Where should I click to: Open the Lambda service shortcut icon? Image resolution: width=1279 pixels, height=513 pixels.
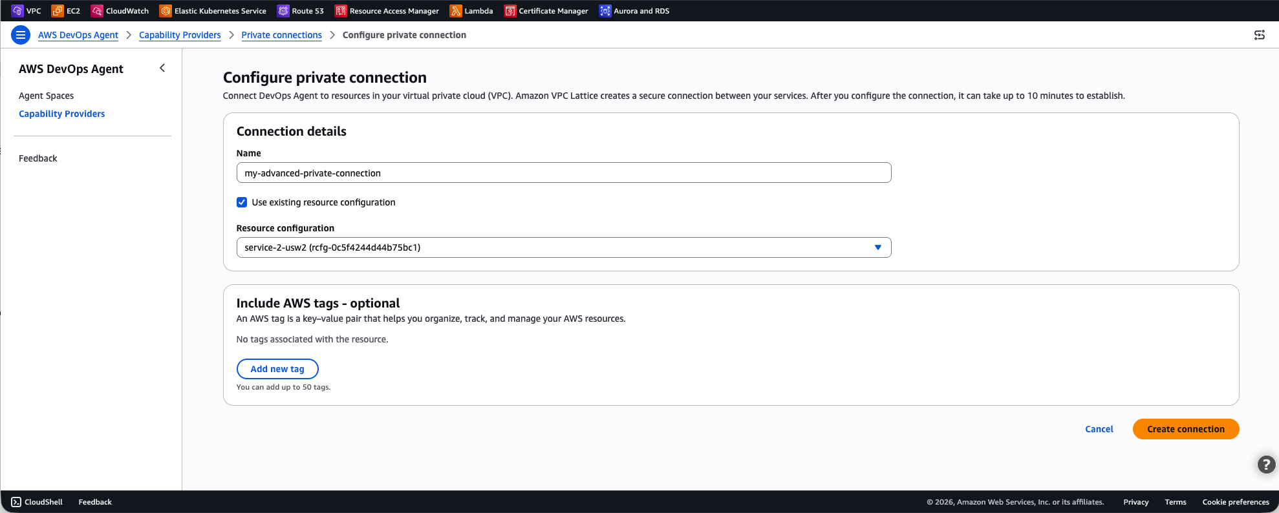456,11
